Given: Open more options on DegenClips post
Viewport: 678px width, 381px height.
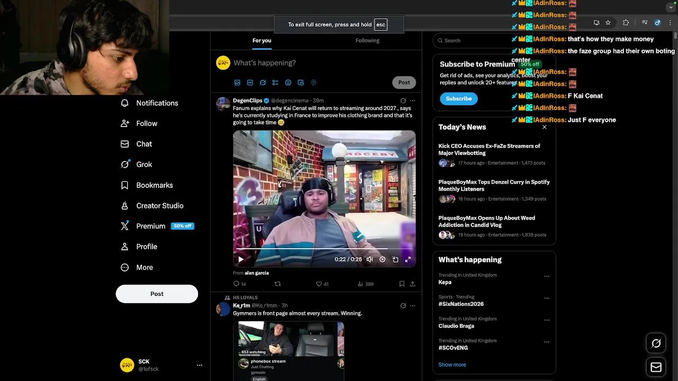Looking at the screenshot, I should (x=413, y=101).
